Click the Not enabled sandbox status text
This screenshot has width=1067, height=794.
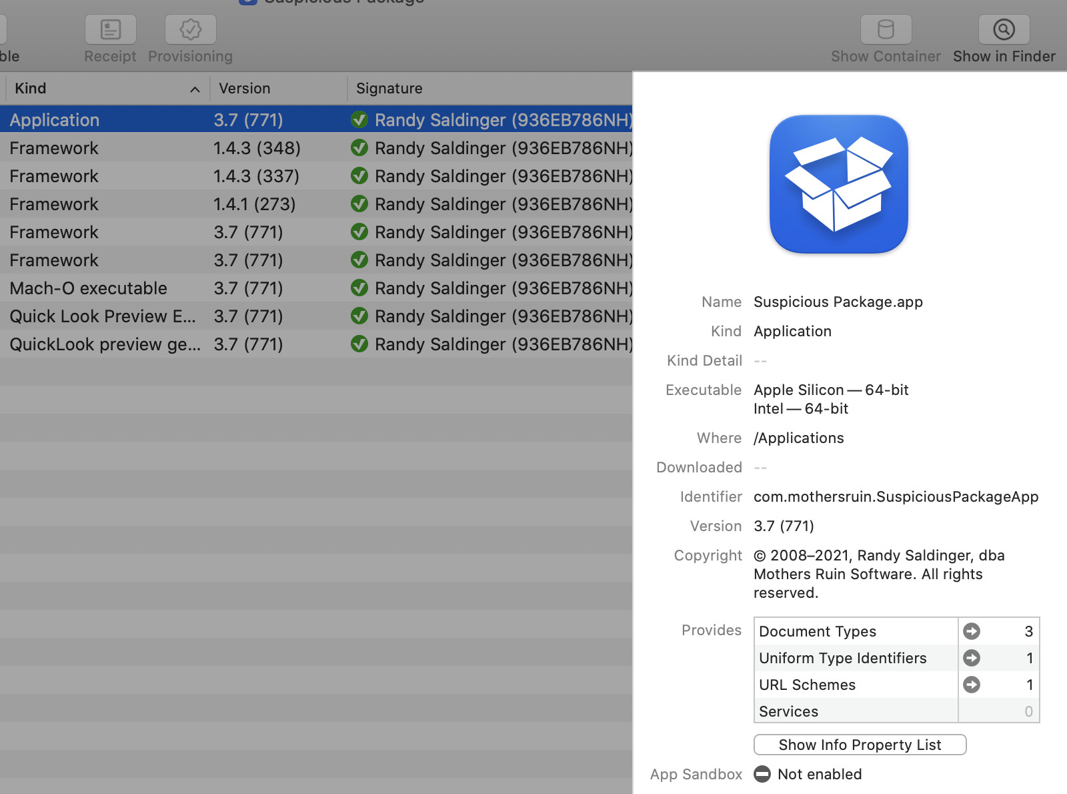[x=820, y=774]
